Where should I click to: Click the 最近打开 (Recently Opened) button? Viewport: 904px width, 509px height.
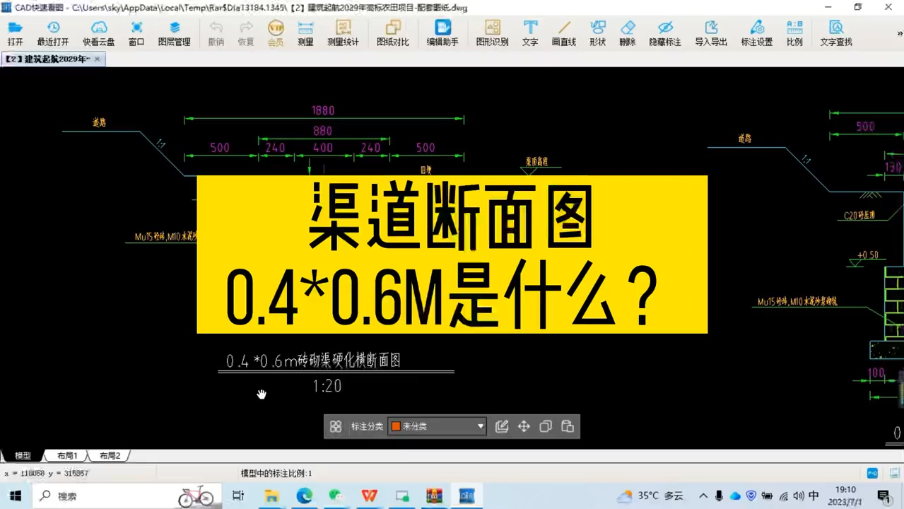(53, 32)
